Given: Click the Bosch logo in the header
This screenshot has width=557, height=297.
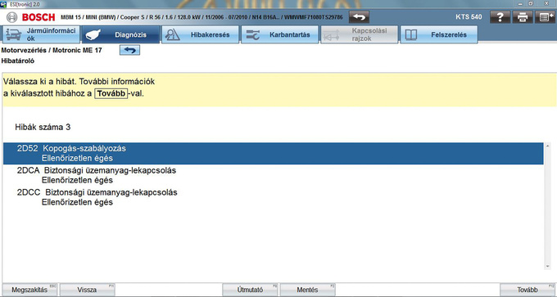Looking at the screenshot, I should pyautogui.click(x=31, y=17).
